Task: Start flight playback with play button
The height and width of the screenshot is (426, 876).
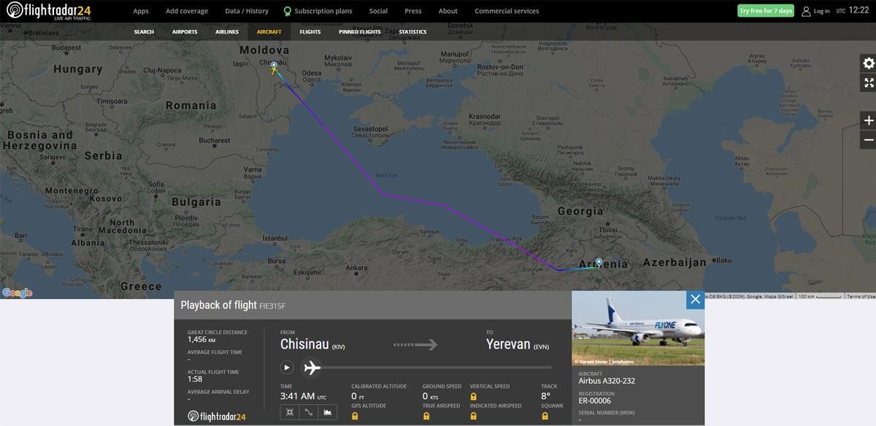Action: (287, 368)
